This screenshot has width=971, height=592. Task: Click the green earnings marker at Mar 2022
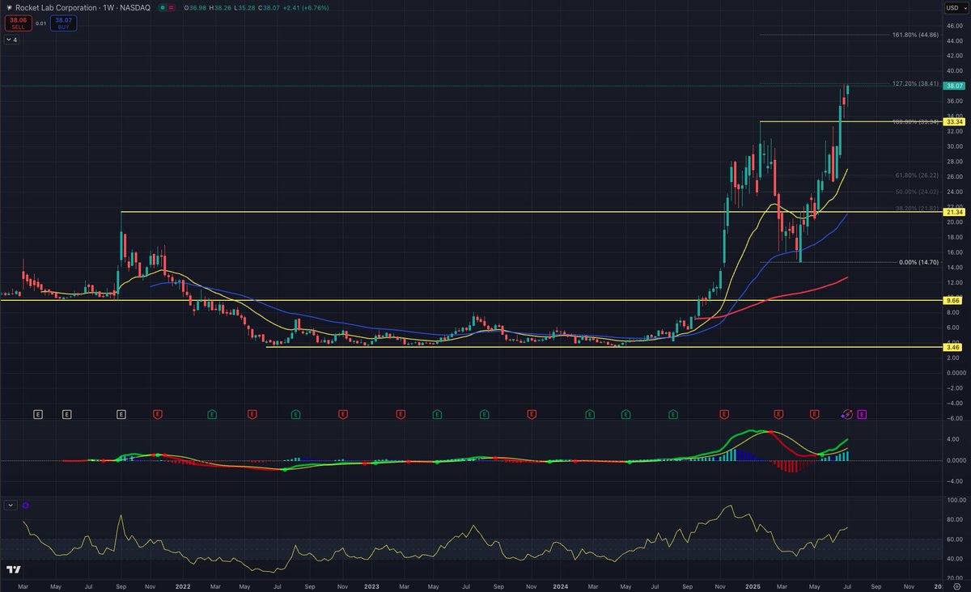coord(211,414)
